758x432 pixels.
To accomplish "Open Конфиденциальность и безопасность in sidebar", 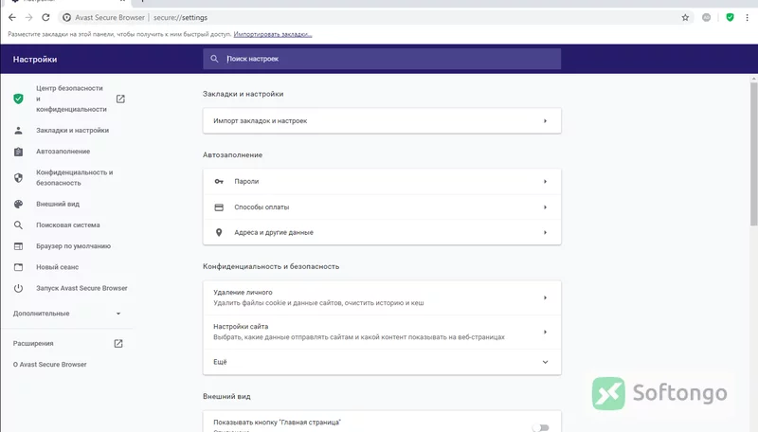I will (x=75, y=178).
